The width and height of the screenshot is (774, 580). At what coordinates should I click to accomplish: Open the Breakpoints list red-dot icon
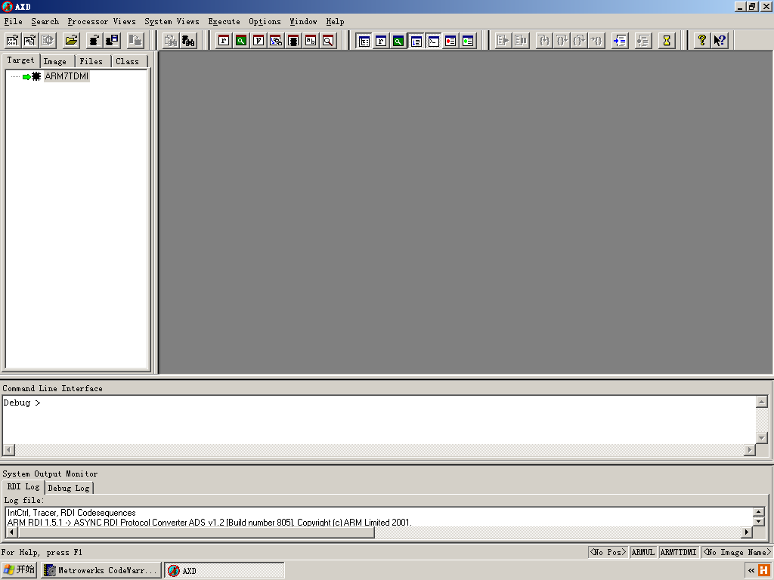[450, 41]
